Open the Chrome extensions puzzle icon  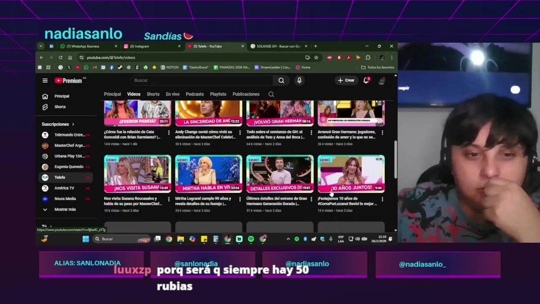(x=368, y=57)
